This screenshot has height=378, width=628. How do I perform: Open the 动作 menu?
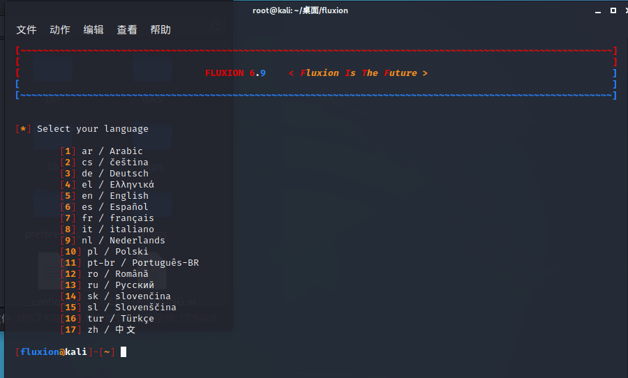click(60, 29)
